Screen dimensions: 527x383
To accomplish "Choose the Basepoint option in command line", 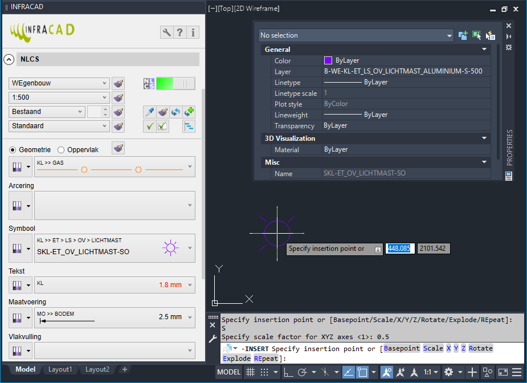I will tap(402, 348).
